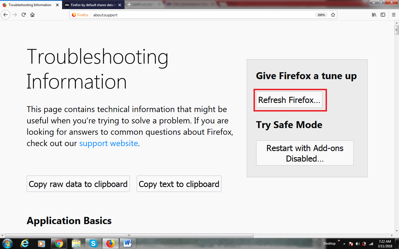Open the Firefox hamburger menu
399x249 pixels.
pos(393,15)
